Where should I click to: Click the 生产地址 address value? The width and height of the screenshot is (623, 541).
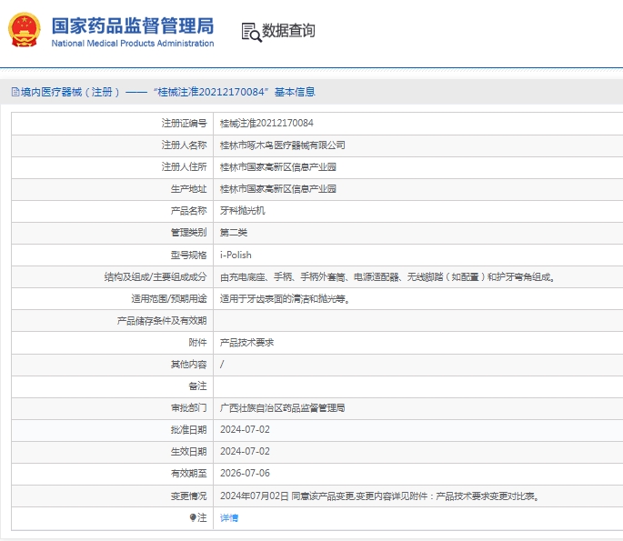[x=278, y=189]
